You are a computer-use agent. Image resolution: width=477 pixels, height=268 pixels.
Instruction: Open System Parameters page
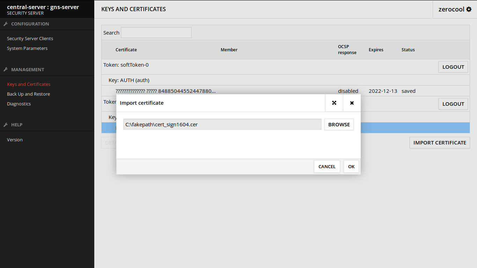point(27,49)
